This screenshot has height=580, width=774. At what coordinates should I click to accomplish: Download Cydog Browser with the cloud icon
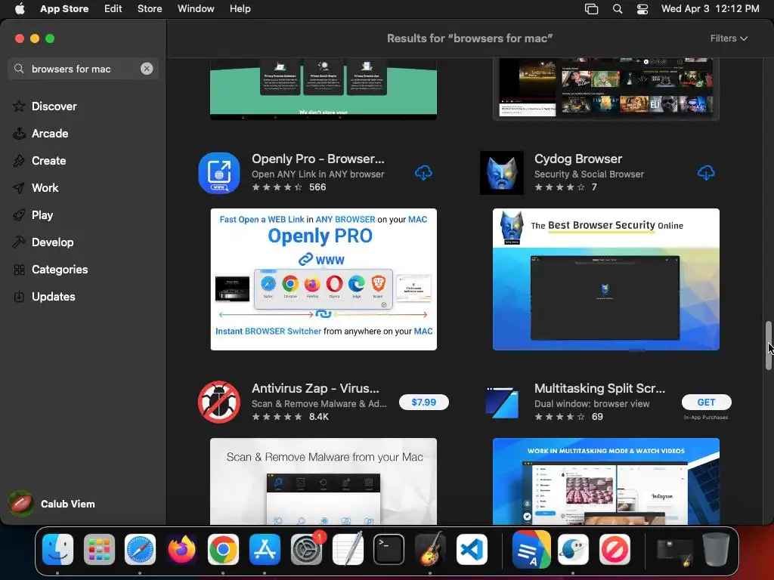(706, 173)
